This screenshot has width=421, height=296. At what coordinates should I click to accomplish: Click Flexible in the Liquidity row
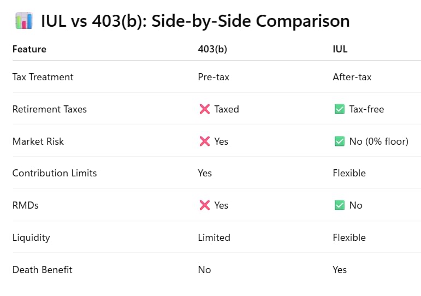point(349,238)
